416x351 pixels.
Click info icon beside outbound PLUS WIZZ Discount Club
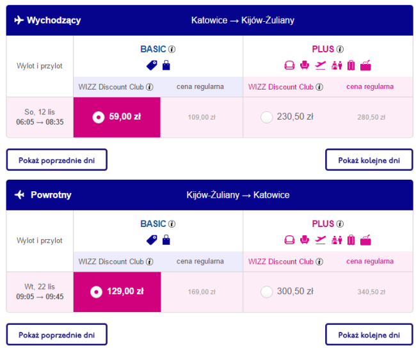click(x=319, y=86)
